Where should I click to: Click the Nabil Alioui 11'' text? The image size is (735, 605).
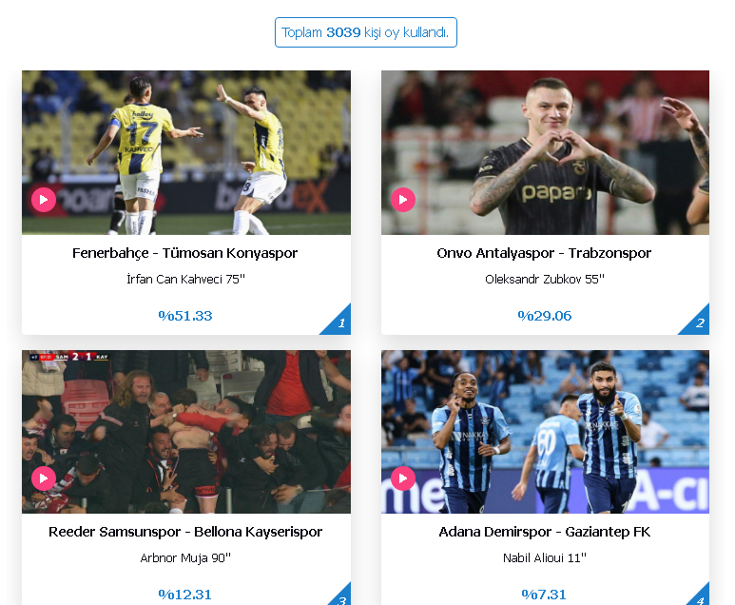point(545,557)
